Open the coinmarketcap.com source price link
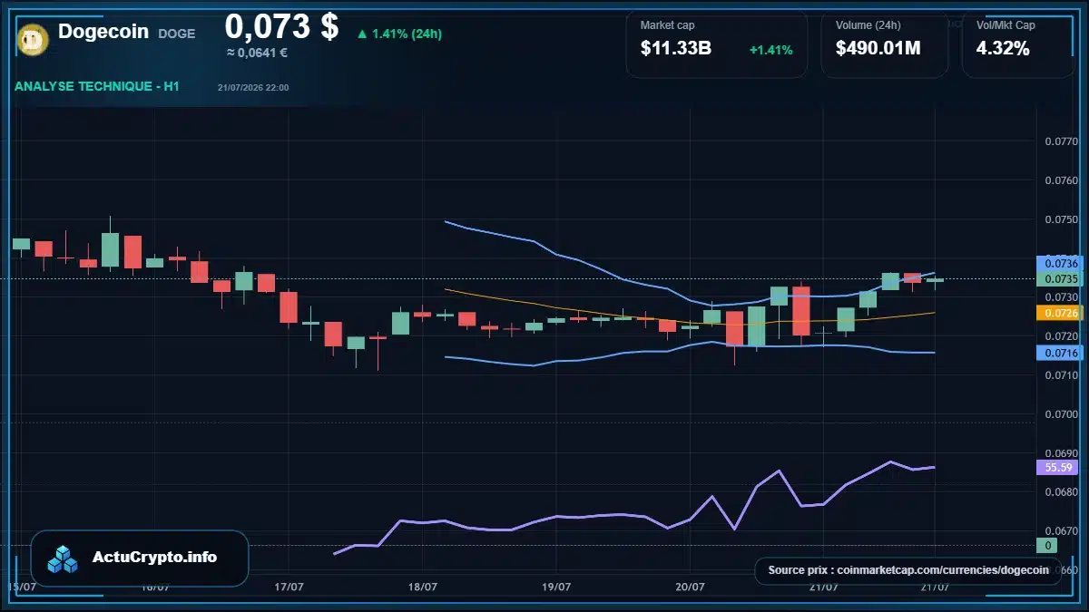The height and width of the screenshot is (612, 1089). point(907,570)
